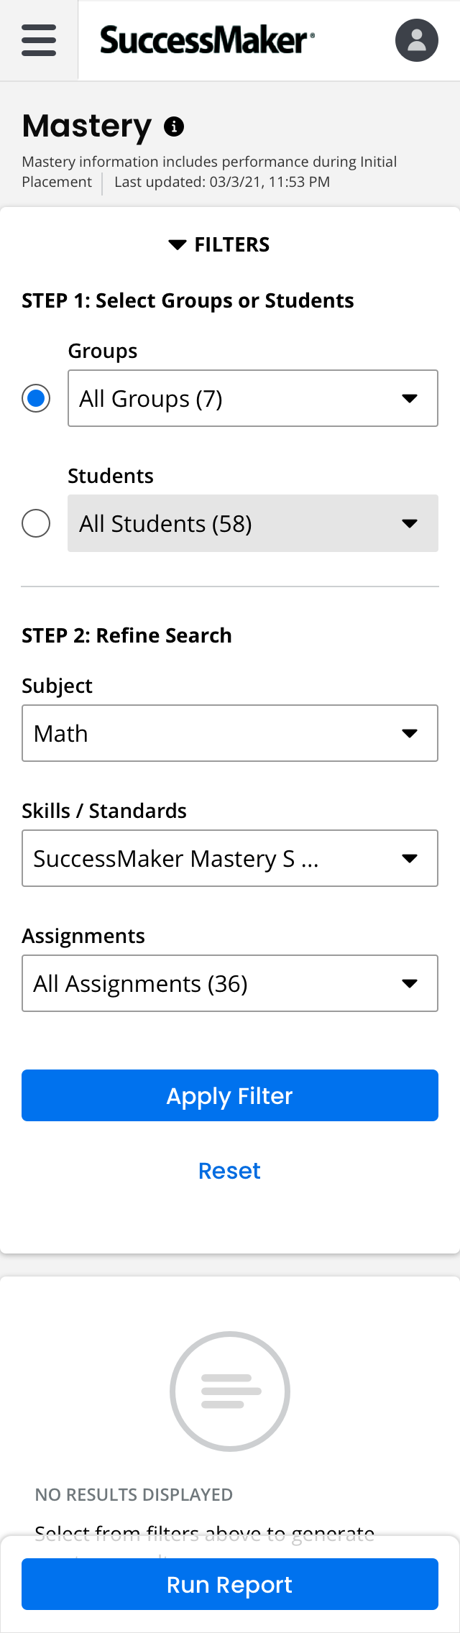This screenshot has width=460, height=1633.
Task: Click the FILTERS heading text
Action: point(232,245)
